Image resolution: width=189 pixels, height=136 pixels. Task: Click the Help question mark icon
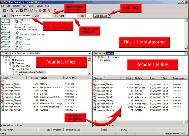point(55,11)
